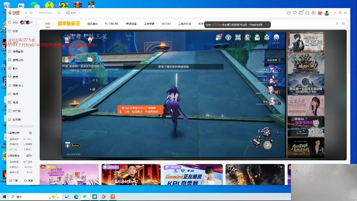Switch to the 英雄联盟 tab
357x201 pixels.
pyautogui.click(x=131, y=24)
